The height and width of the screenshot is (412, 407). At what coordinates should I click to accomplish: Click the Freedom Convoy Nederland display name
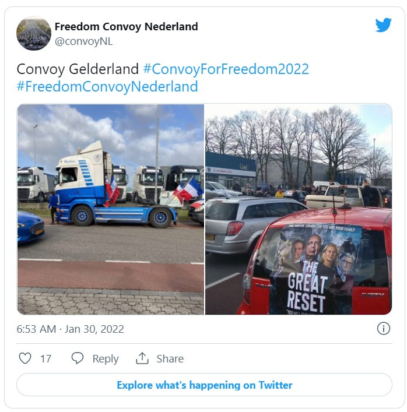tap(126, 27)
